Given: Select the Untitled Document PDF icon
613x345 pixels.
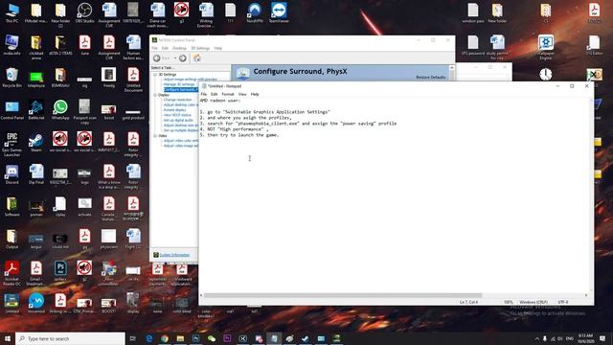Looking at the screenshot, I should pyautogui.click(x=133, y=80).
